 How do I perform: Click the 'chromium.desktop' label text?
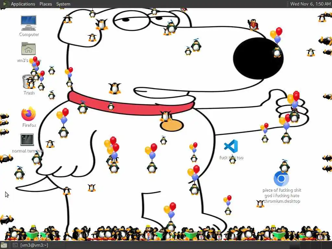[282, 201]
